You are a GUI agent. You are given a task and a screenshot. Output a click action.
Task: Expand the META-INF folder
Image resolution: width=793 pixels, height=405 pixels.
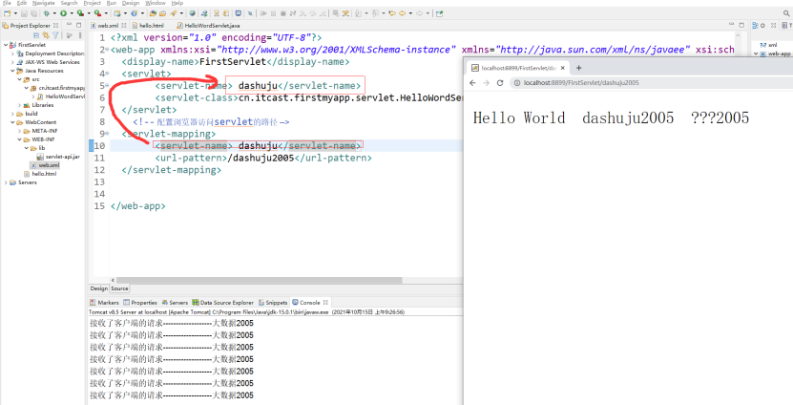[20, 131]
